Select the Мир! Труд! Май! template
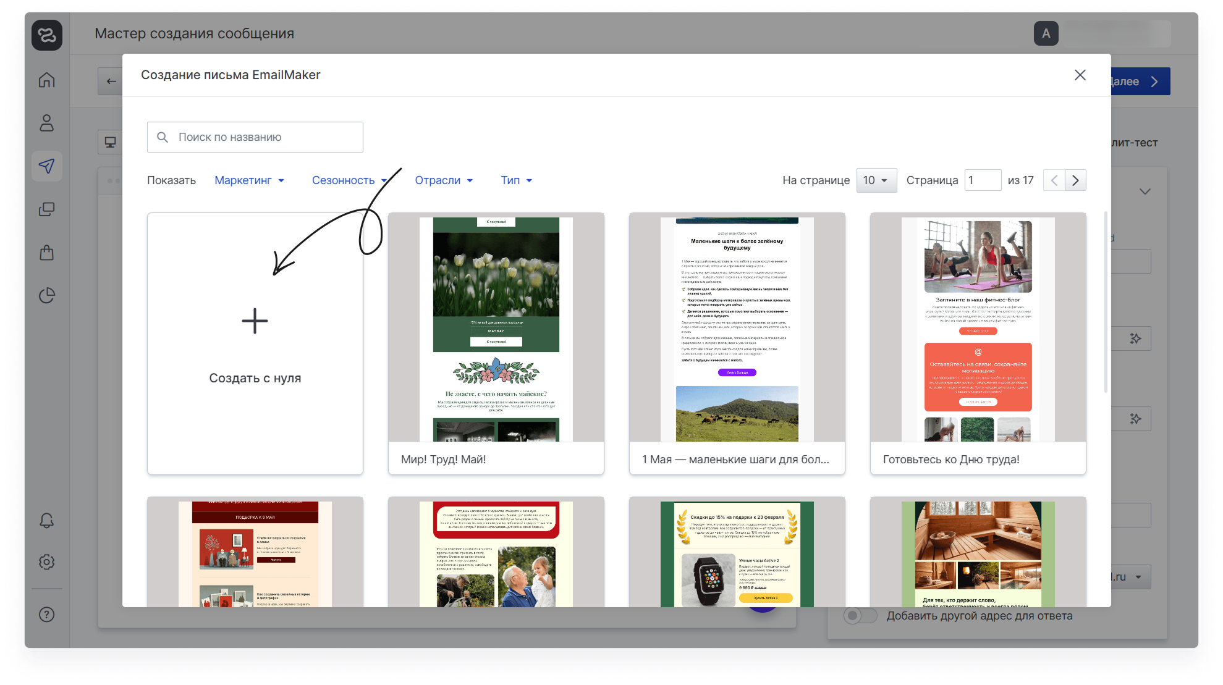The width and height of the screenshot is (1223, 685). (496, 343)
